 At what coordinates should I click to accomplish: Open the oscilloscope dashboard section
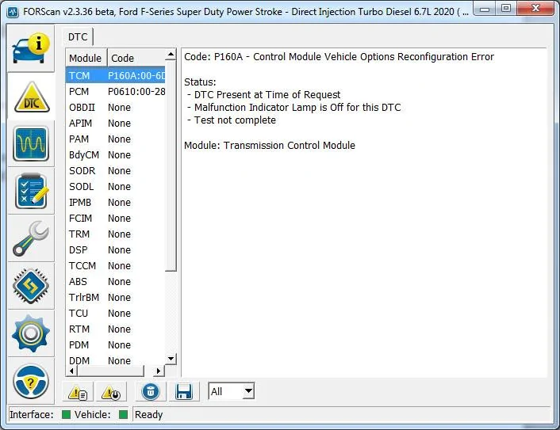pyautogui.click(x=31, y=143)
